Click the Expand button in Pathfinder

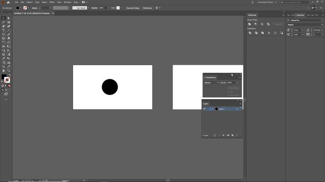[278, 24]
